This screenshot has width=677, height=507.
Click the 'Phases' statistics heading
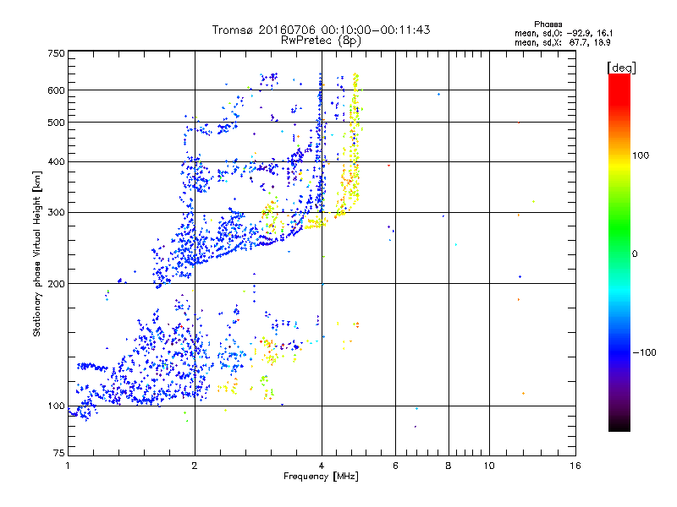(548, 25)
